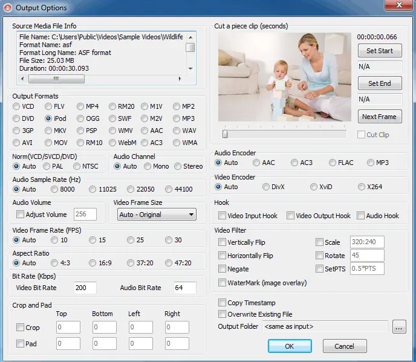416x362 pixels.
Task: Enable Copy Timestamp option
Action: click(x=222, y=303)
